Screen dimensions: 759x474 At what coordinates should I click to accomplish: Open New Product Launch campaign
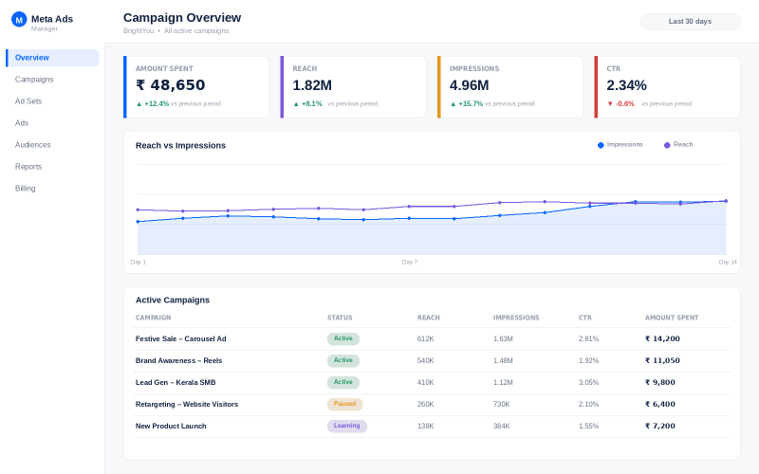point(171,426)
